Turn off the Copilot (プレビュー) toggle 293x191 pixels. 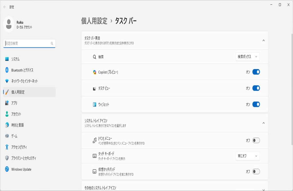tap(256, 72)
